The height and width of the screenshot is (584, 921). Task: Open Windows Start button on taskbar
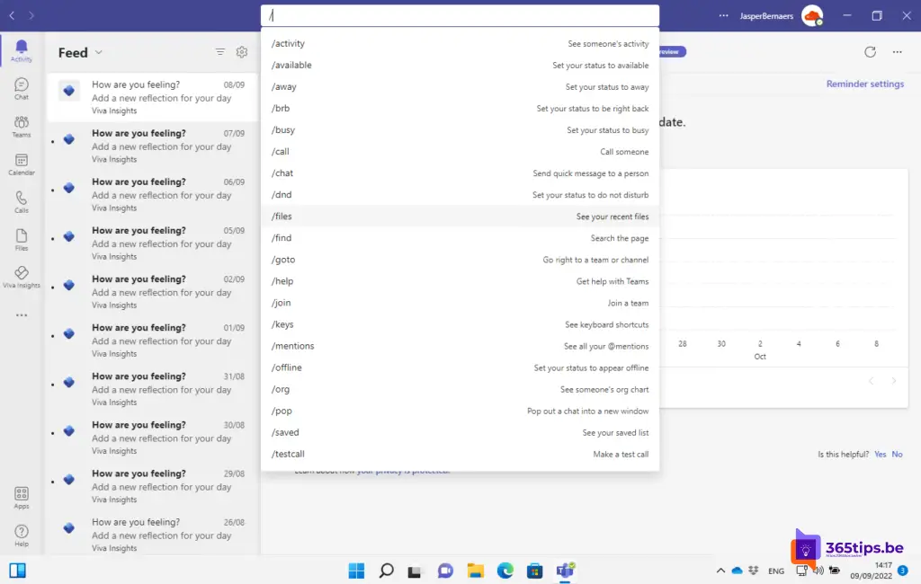pos(356,571)
